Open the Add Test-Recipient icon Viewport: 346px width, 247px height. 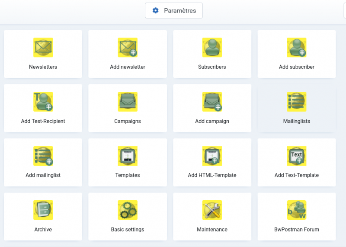click(x=43, y=102)
